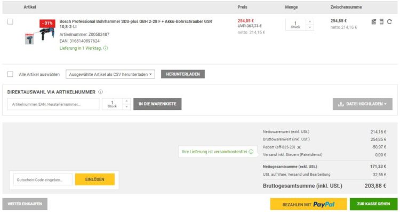Open the delivery info icon beside Lieferung in 1 Werktag
The image size is (400, 212).
[x=106, y=48]
